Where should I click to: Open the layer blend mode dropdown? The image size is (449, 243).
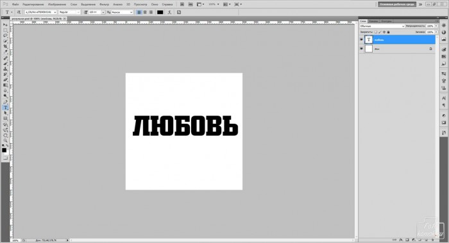[x=382, y=26]
